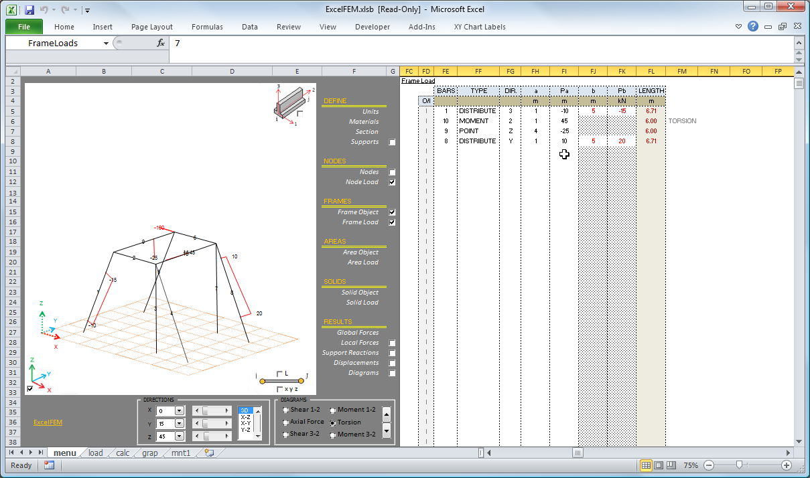Open the Developer ribbon tab

click(x=373, y=27)
